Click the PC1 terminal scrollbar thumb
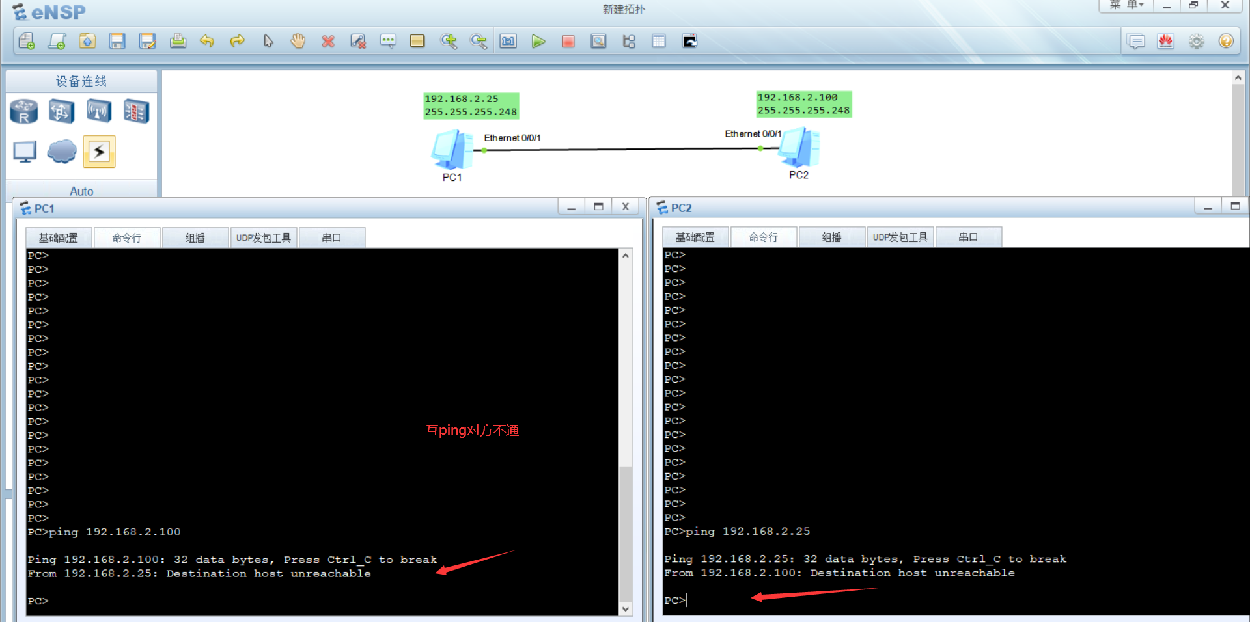This screenshot has width=1250, height=622. 626,534
